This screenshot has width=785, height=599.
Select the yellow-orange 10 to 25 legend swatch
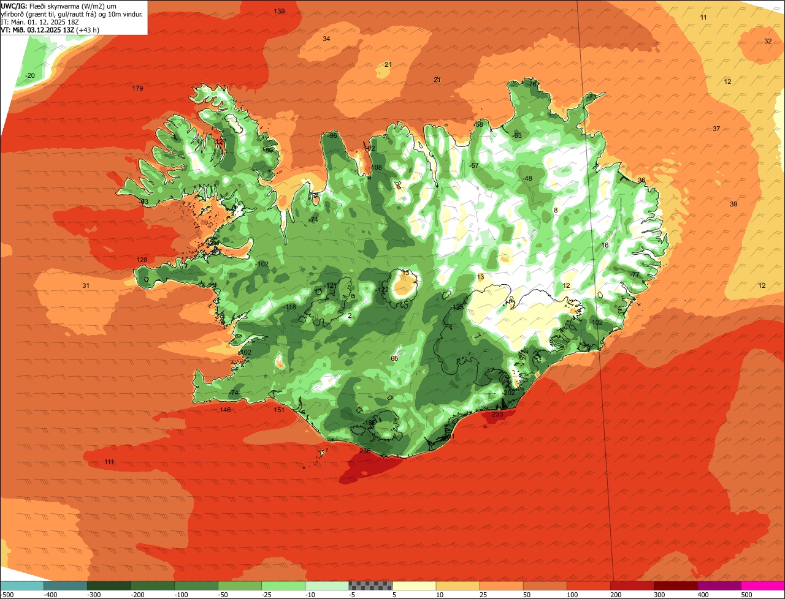pyautogui.click(x=458, y=586)
